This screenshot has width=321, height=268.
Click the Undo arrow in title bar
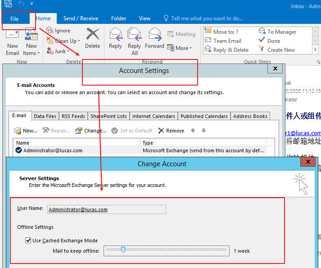[x=21, y=3]
